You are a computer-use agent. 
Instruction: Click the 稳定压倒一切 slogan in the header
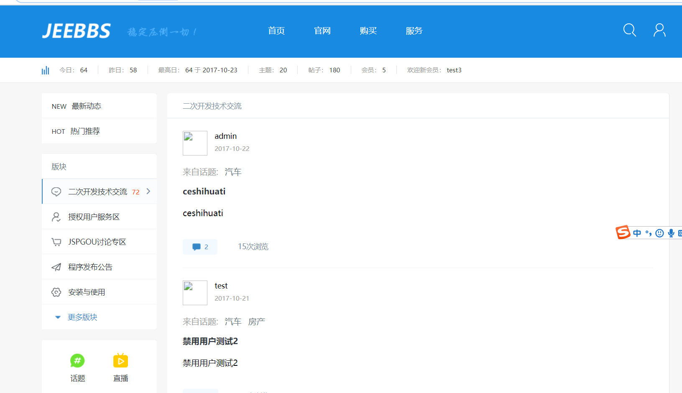[162, 32]
